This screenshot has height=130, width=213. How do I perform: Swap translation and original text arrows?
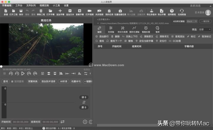tap(84, 102)
